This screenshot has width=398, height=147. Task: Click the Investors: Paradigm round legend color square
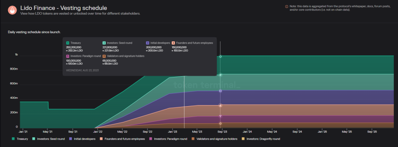[x=150, y=139]
